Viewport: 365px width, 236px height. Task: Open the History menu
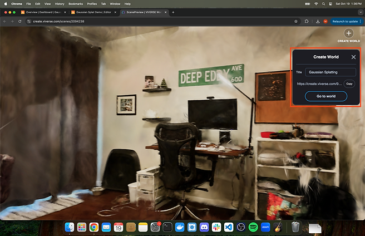tap(60, 3)
